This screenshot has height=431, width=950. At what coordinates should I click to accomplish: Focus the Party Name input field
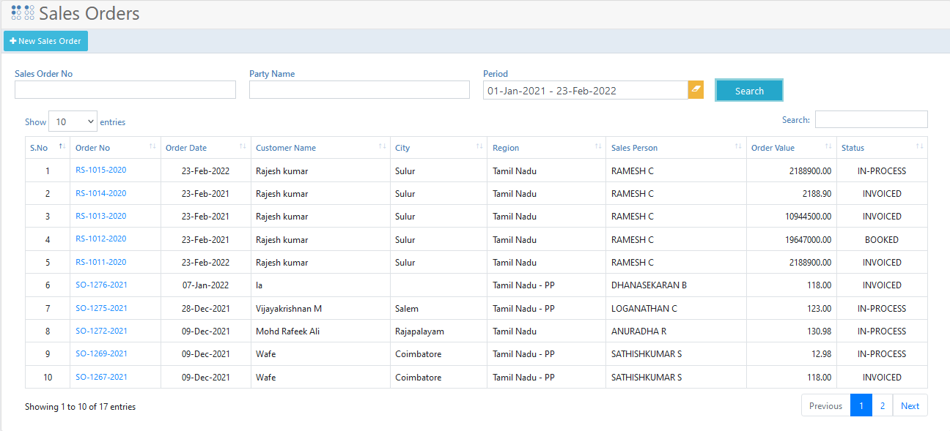[x=359, y=89]
